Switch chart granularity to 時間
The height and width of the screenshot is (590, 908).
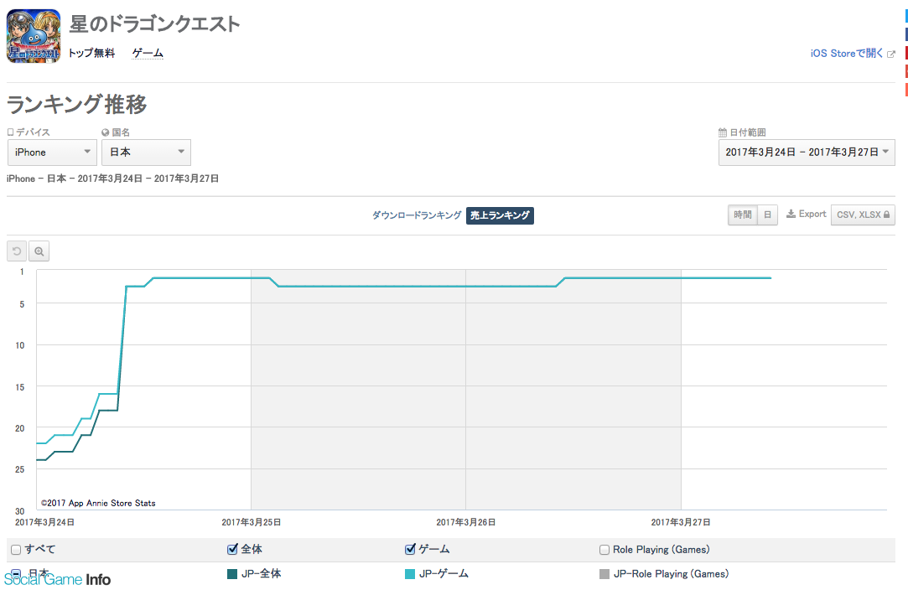click(742, 215)
